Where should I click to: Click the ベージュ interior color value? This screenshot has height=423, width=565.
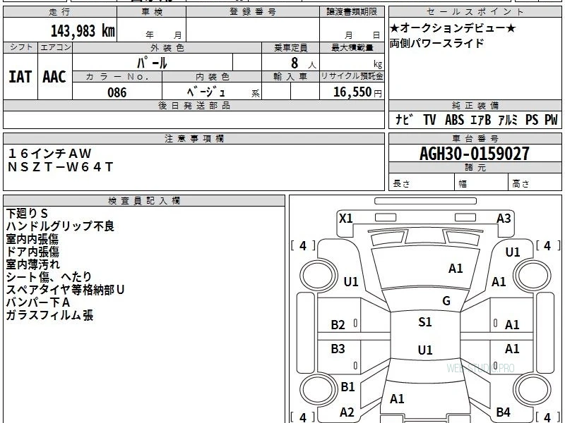pos(206,92)
